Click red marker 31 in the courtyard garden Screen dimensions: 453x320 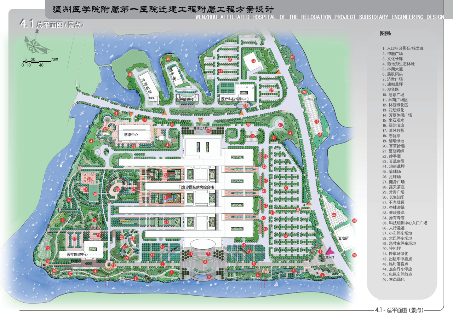[166, 197]
